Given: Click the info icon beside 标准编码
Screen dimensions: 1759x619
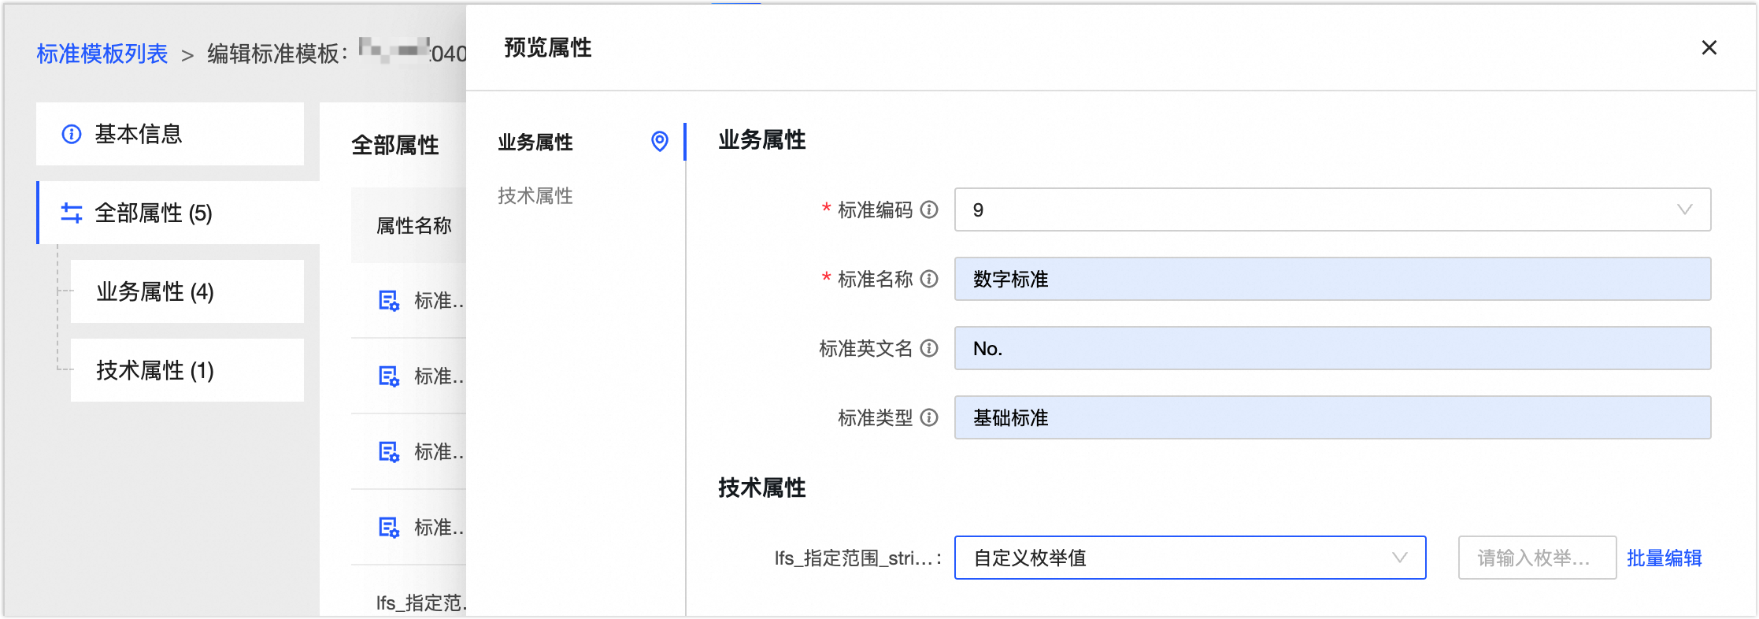Looking at the screenshot, I should coord(929,209).
